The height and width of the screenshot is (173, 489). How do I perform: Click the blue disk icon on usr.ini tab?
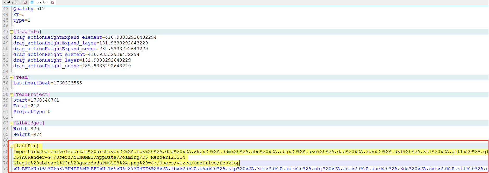(32, 2)
